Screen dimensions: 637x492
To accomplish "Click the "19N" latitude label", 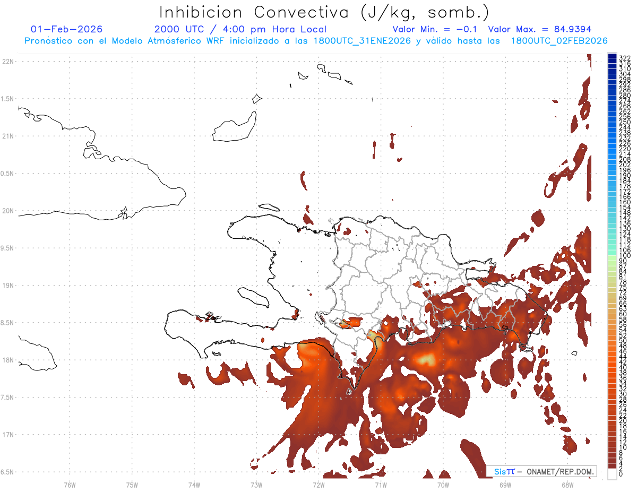I will (8, 286).
